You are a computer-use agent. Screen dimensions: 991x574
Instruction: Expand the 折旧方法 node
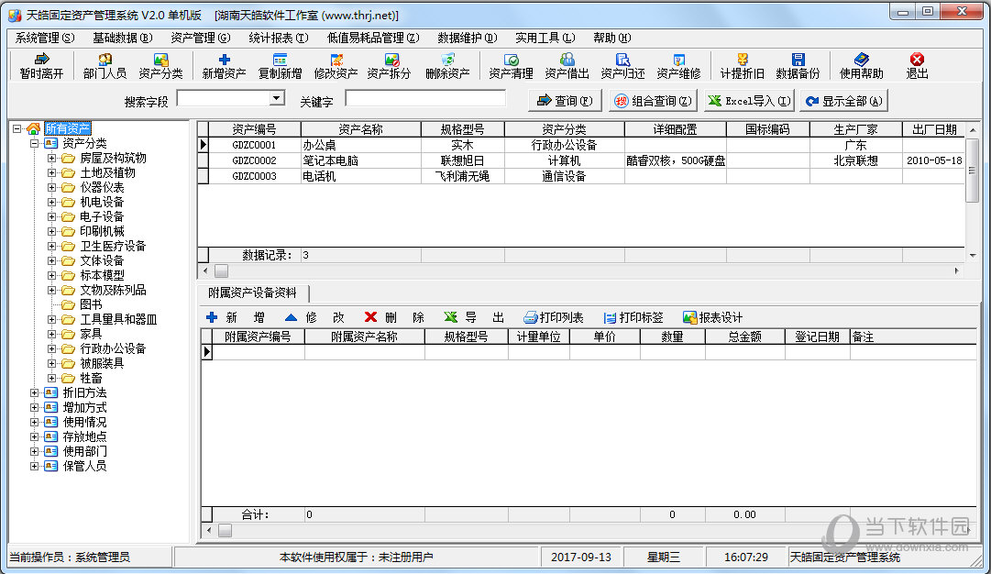point(35,392)
